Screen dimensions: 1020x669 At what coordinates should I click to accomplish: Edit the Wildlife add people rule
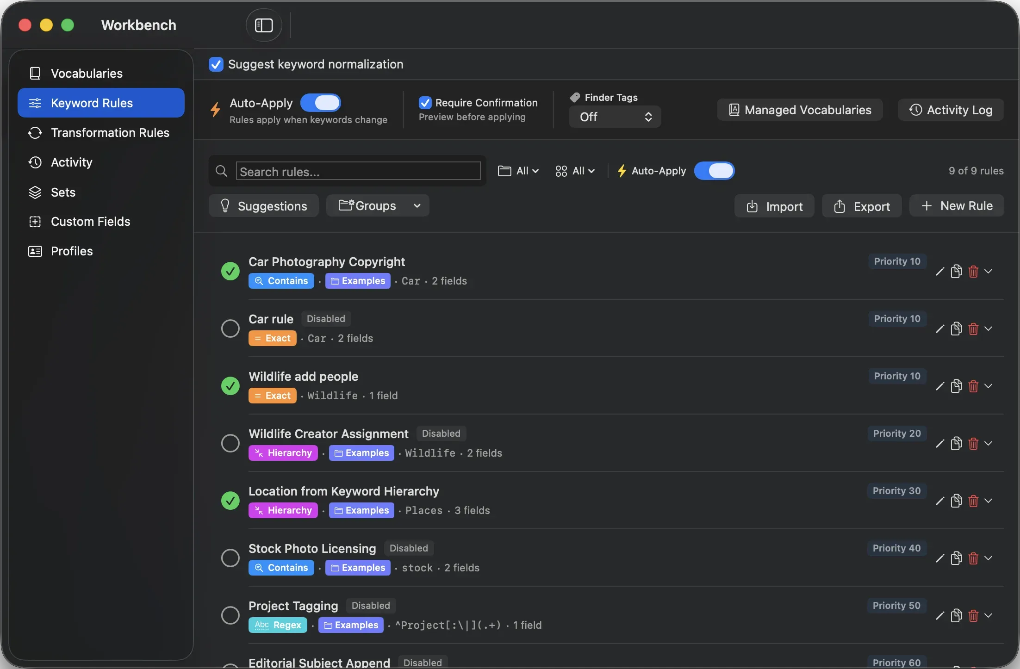tap(939, 386)
